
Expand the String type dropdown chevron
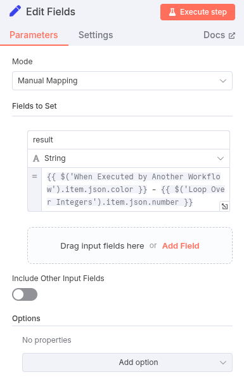click(x=221, y=158)
